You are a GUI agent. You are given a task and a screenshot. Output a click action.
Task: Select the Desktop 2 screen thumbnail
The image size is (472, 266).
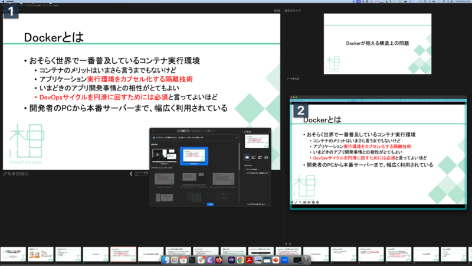tap(194, 156)
